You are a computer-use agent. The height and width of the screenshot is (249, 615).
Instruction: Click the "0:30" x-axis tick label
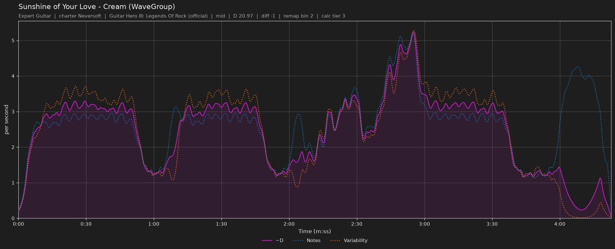[x=86, y=224]
